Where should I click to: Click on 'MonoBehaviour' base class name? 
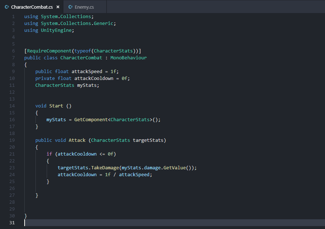tap(128, 58)
